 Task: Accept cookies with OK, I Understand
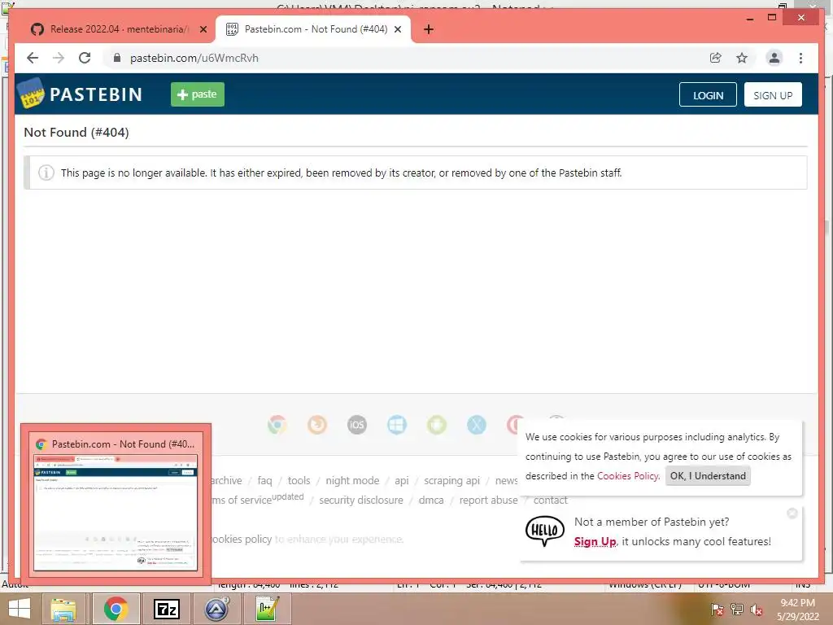tap(708, 475)
